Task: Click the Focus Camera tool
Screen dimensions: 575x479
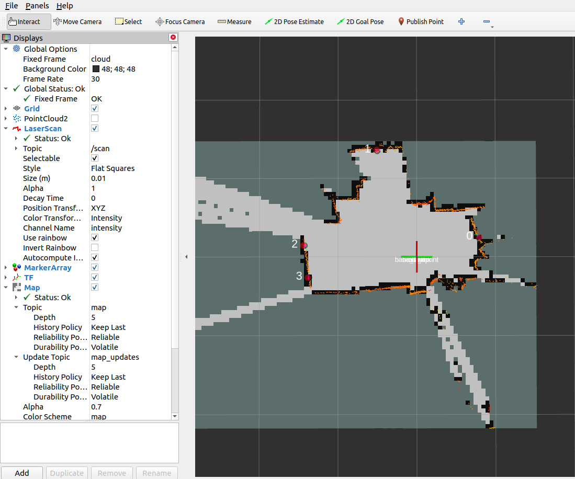Action: pyautogui.click(x=180, y=21)
